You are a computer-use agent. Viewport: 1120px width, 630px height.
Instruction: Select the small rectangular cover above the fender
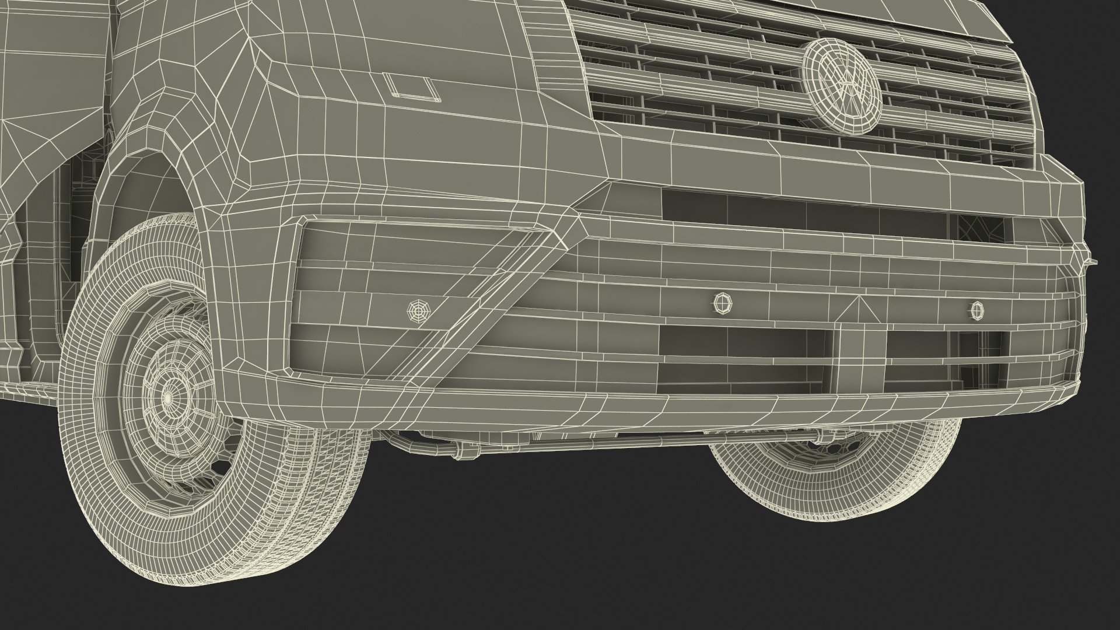tap(411, 86)
